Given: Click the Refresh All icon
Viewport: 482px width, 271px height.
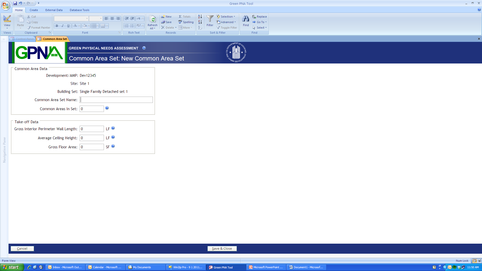Looking at the screenshot, I should click(152, 19).
